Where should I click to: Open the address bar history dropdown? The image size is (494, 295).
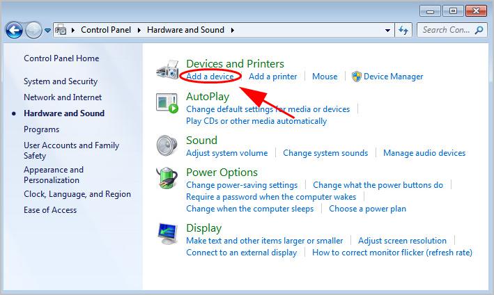(388, 31)
